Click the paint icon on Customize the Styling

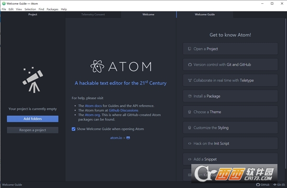click(189, 128)
